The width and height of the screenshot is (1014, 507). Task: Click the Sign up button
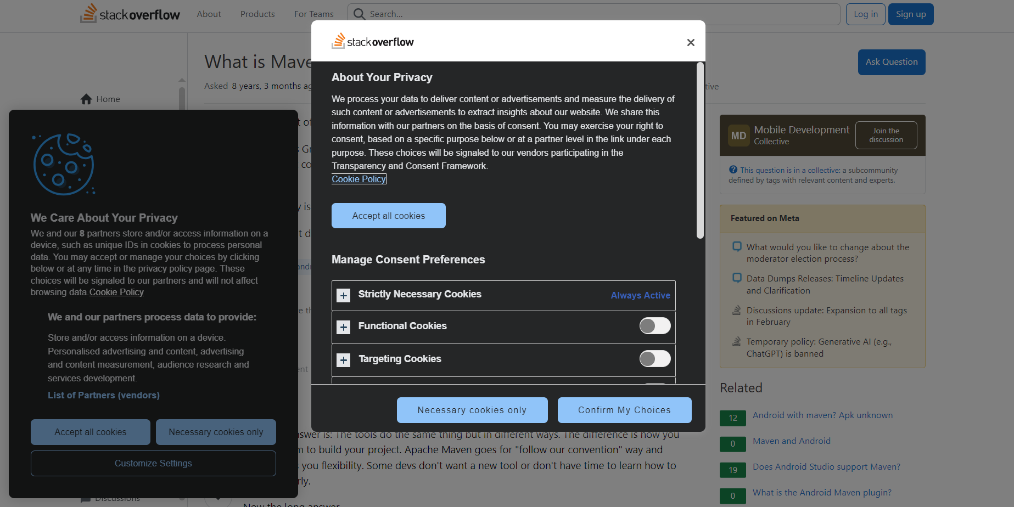[x=911, y=14]
